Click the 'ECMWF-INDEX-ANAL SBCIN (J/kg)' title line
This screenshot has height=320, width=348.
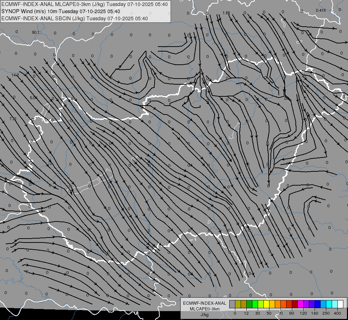75,18
